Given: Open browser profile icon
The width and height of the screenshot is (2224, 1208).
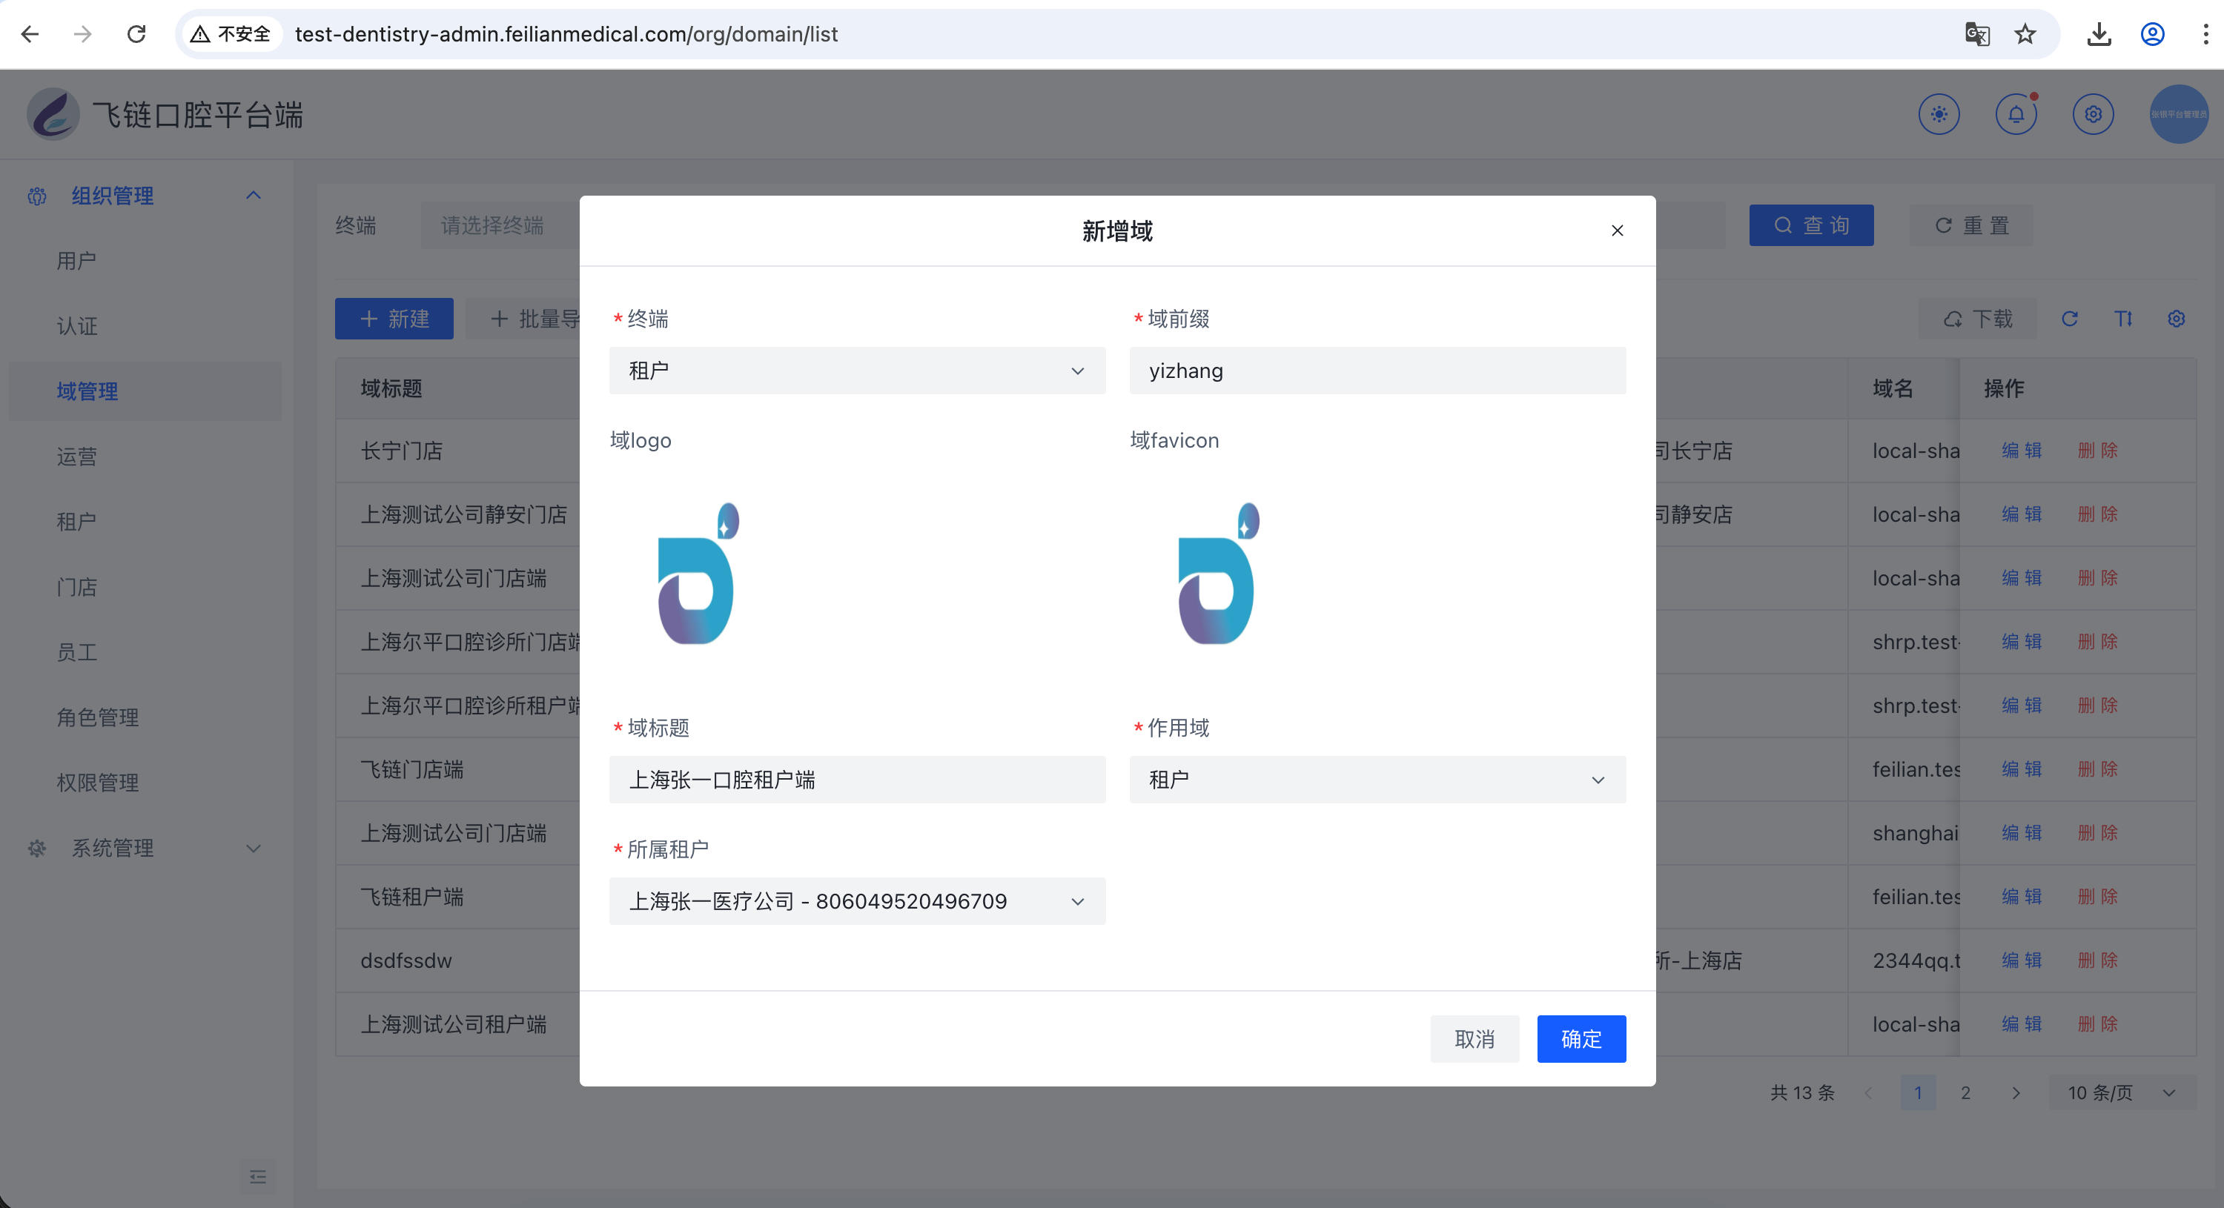Looking at the screenshot, I should [2152, 35].
